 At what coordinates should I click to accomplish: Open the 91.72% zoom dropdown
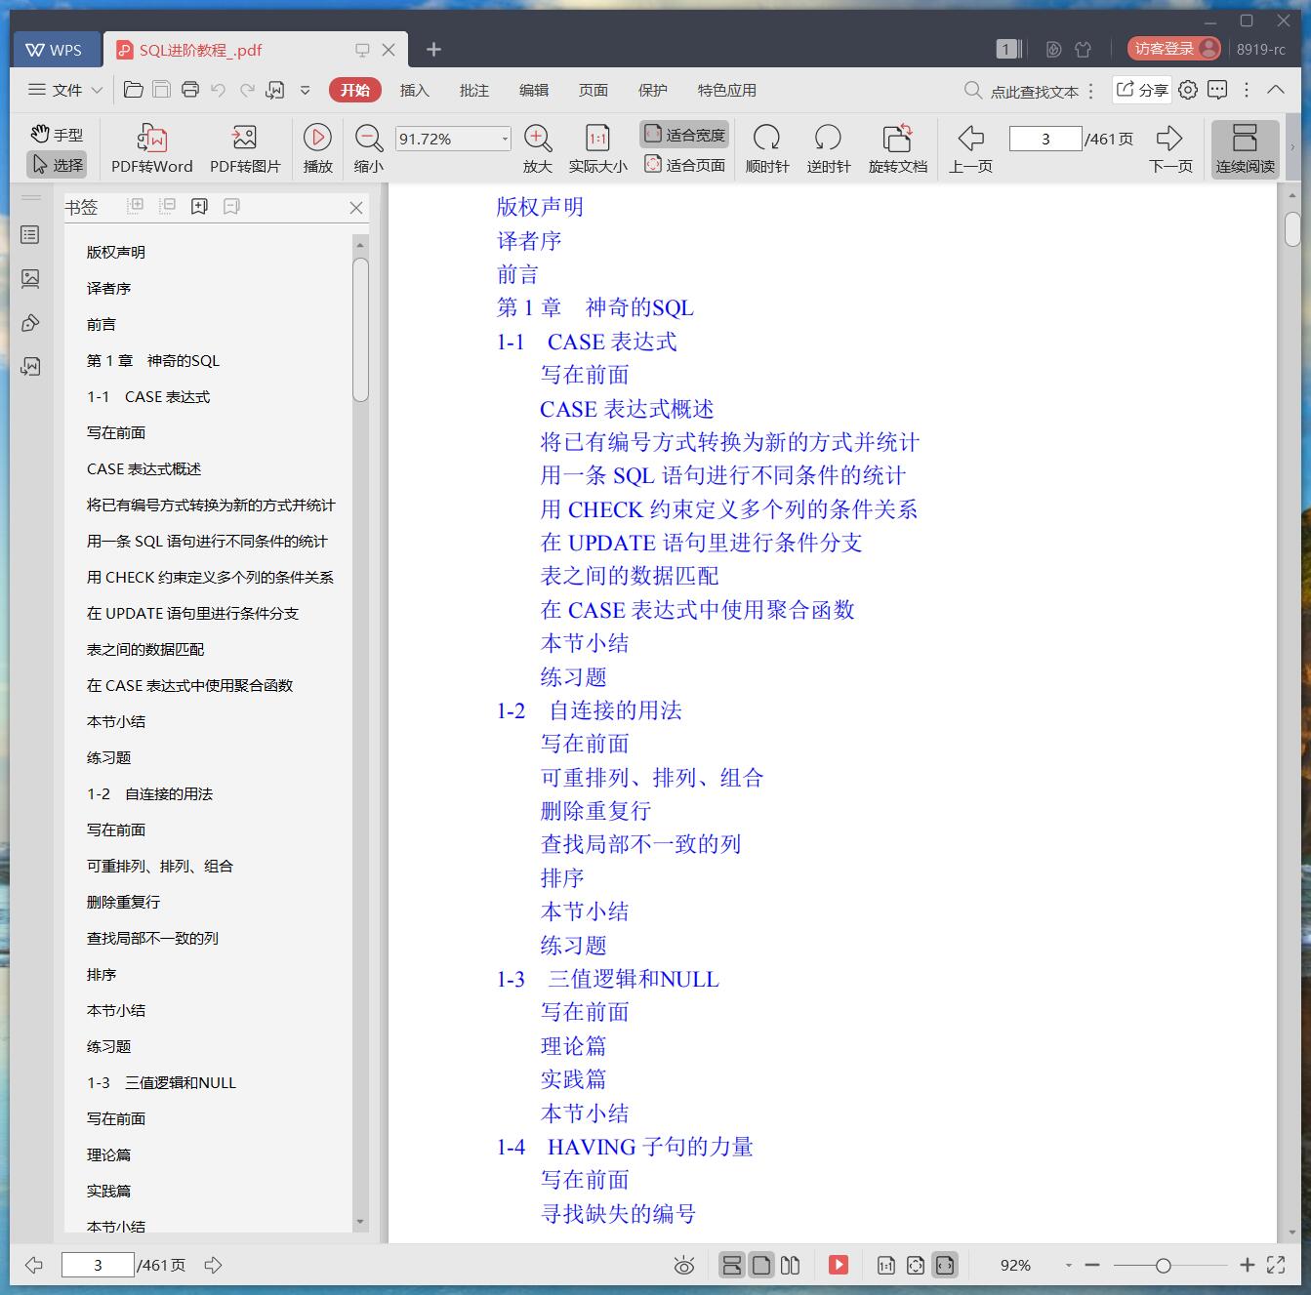click(x=505, y=139)
